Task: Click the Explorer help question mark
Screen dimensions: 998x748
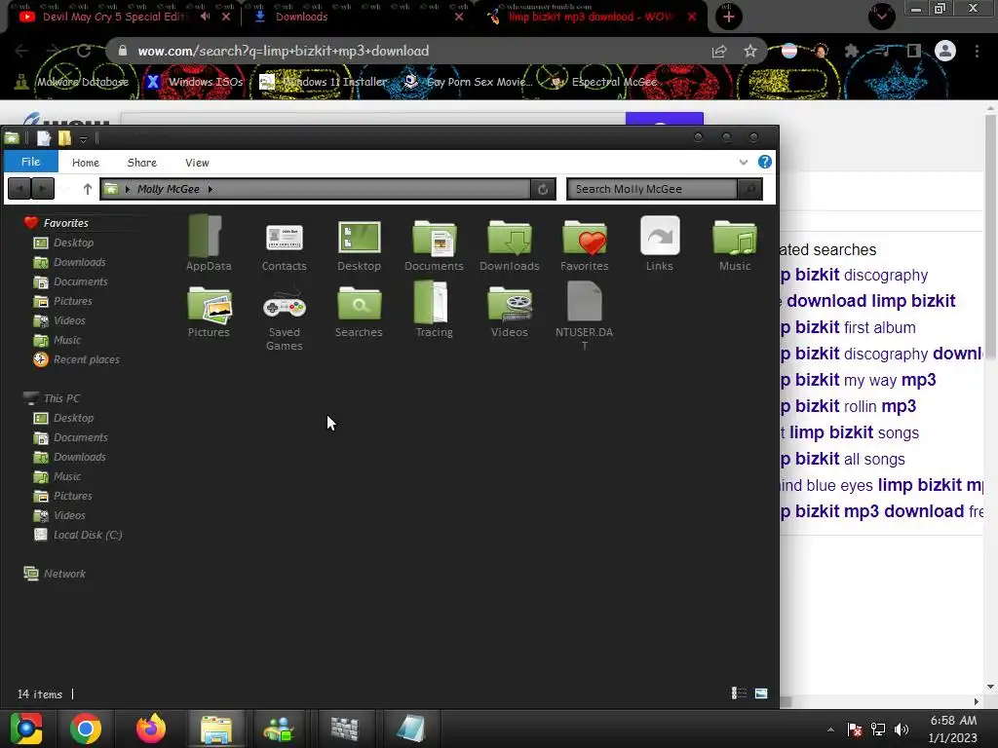Action: coord(764,162)
